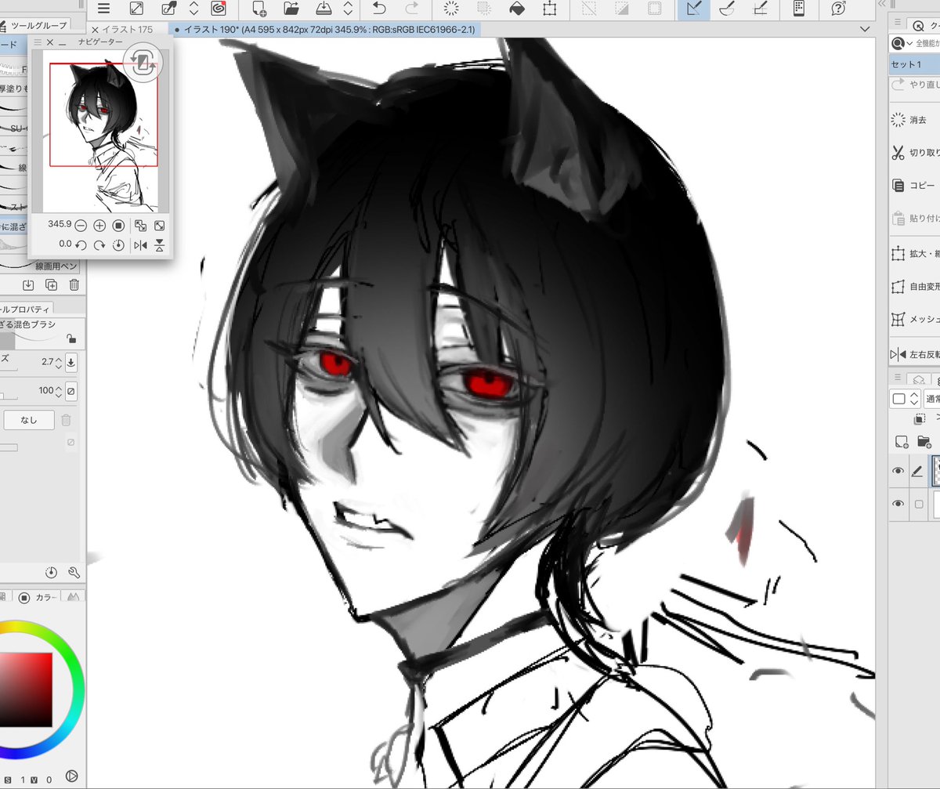Adjust the 100 value stepper arrows
This screenshot has width=940, height=789.
click(57, 390)
